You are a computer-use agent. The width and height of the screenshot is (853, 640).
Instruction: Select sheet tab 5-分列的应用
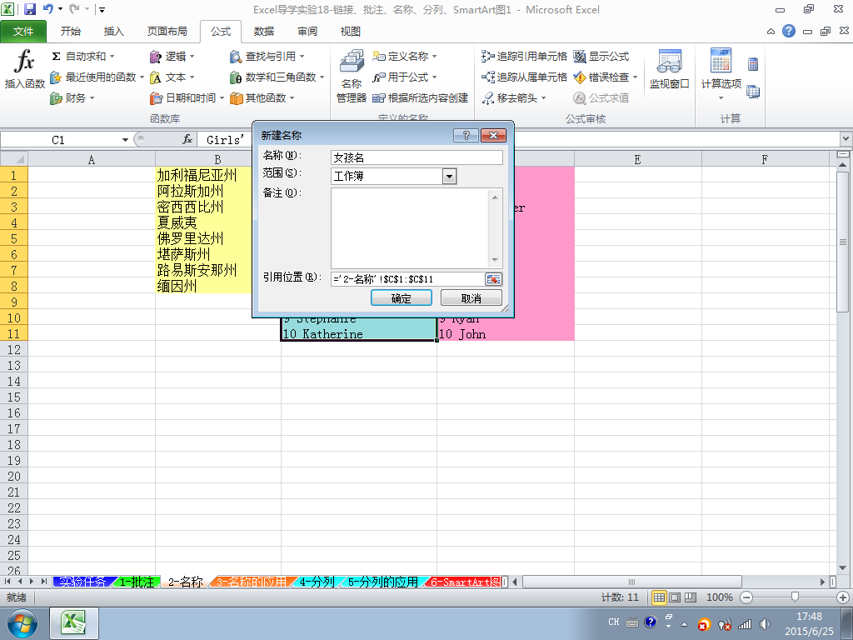pyautogui.click(x=383, y=582)
